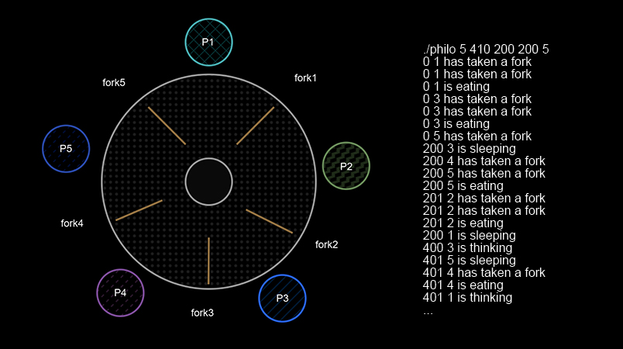The image size is (623, 349).
Task: Click the fork2 label
Action: pos(326,244)
